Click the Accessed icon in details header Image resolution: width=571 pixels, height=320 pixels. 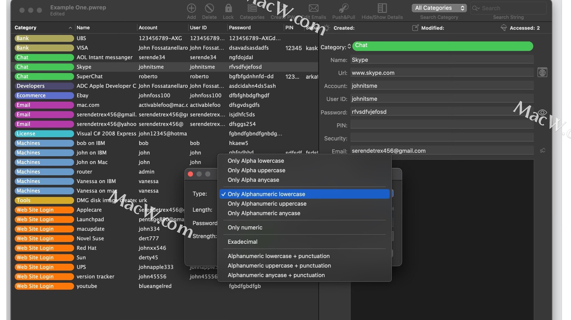click(503, 28)
